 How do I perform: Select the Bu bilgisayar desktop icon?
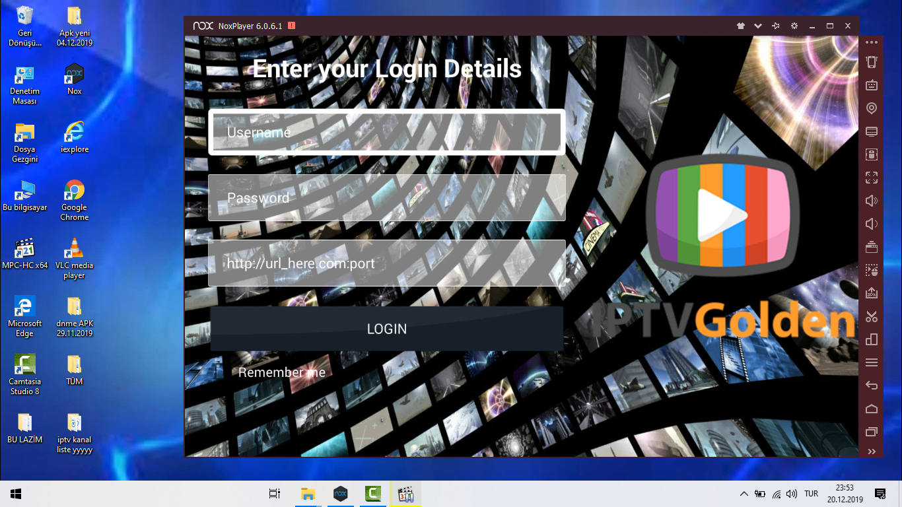tap(25, 197)
